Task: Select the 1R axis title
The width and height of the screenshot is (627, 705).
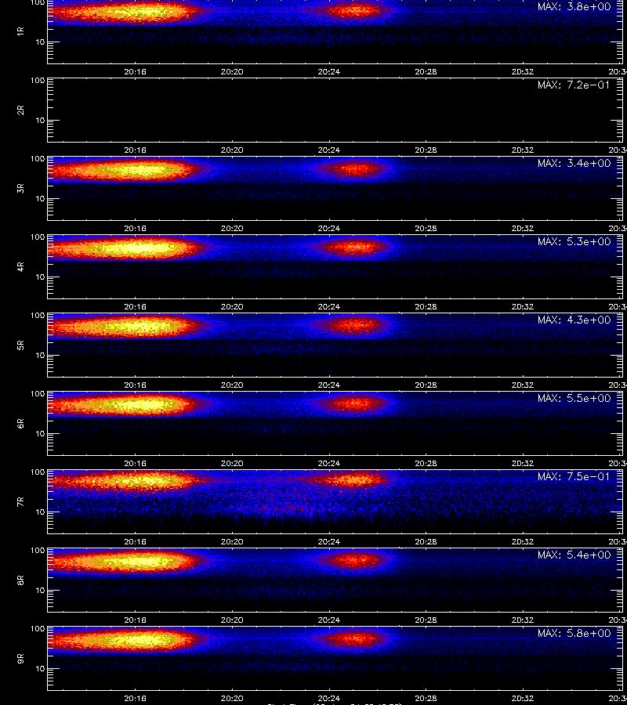Action: [x=20, y=31]
